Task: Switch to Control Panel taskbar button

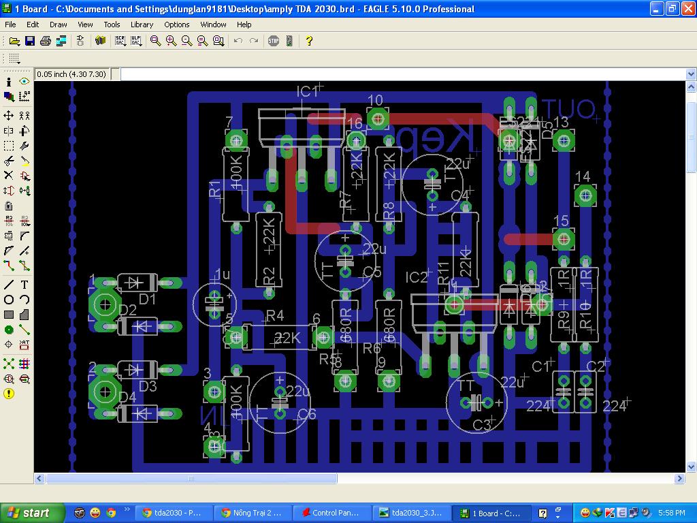Action: click(x=330, y=513)
